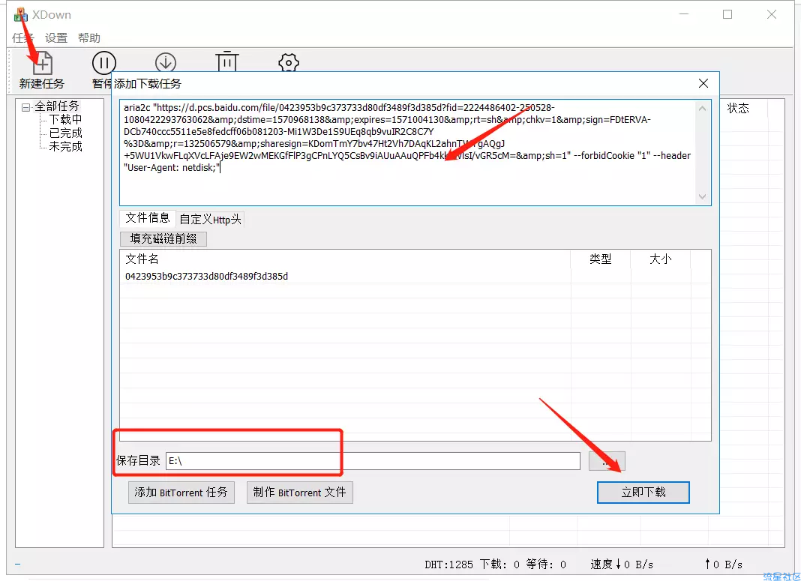
Task: Click the 保存目录 path input field
Action: coord(373,461)
